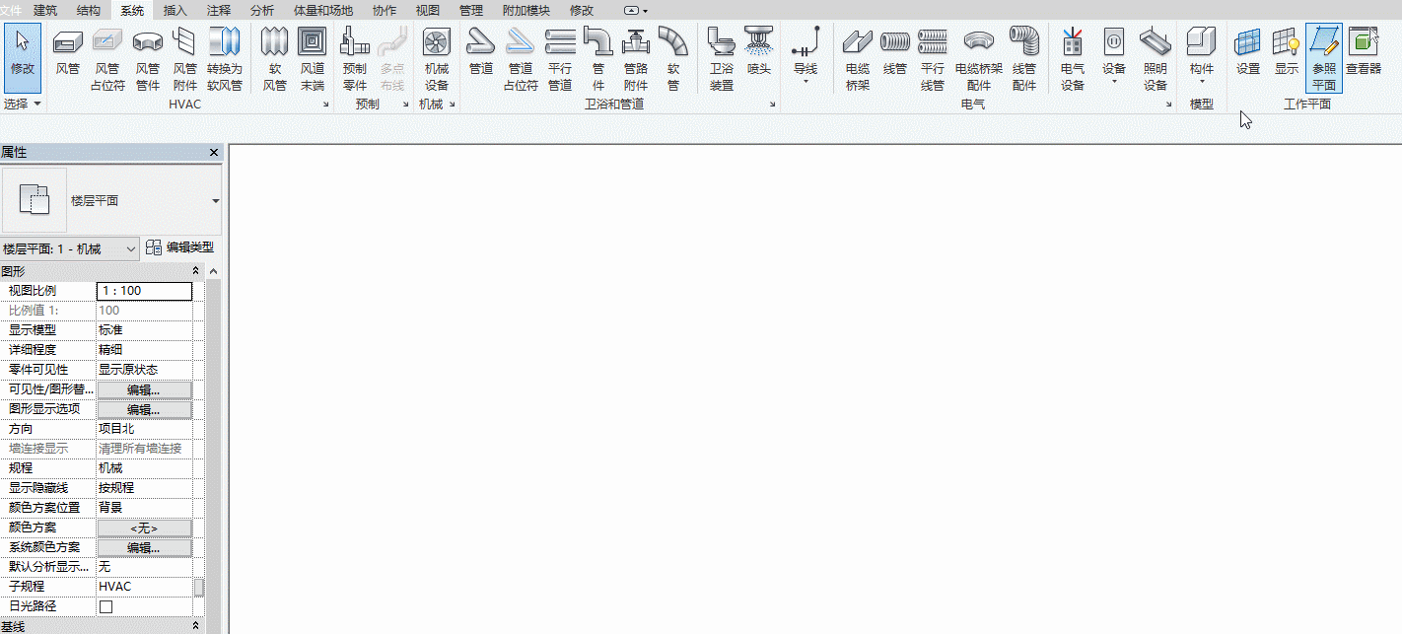Click 编辑 button for 系统颜色方案
The height and width of the screenshot is (634, 1402).
(x=144, y=547)
